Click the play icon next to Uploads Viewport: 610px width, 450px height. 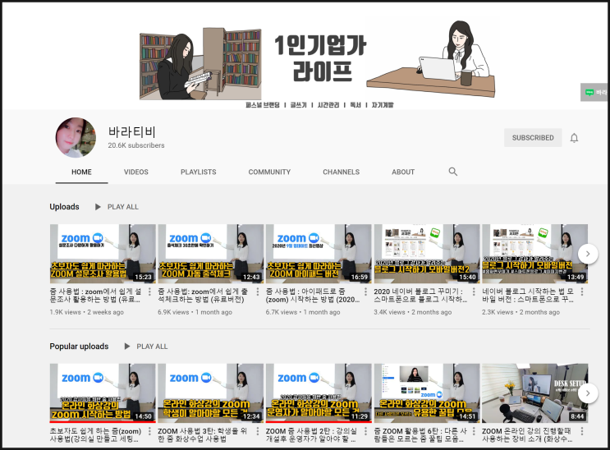98,207
